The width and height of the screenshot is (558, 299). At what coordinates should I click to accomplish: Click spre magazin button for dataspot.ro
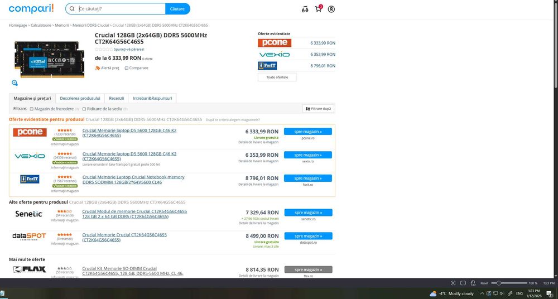point(308,236)
